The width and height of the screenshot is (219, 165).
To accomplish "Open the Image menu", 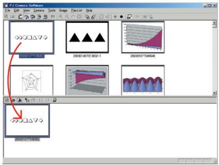I will 63,11.
